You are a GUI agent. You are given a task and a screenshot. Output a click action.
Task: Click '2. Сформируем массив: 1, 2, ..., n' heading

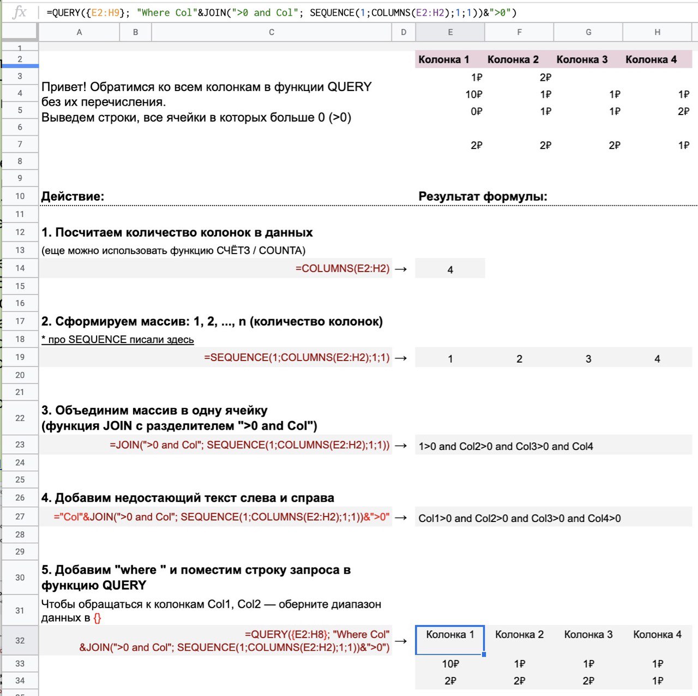(212, 321)
